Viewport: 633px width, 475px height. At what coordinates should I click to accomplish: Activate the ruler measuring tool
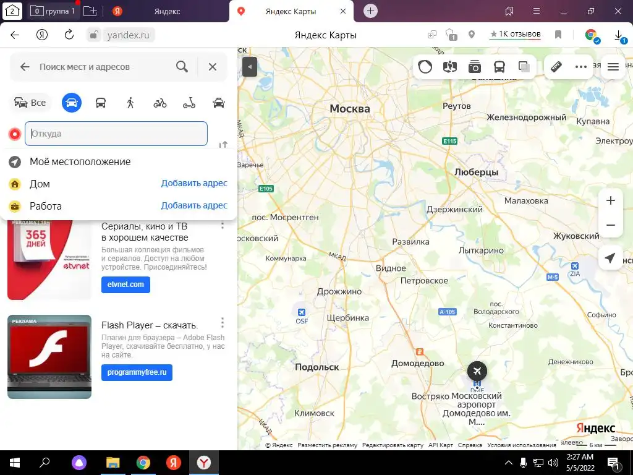556,67
